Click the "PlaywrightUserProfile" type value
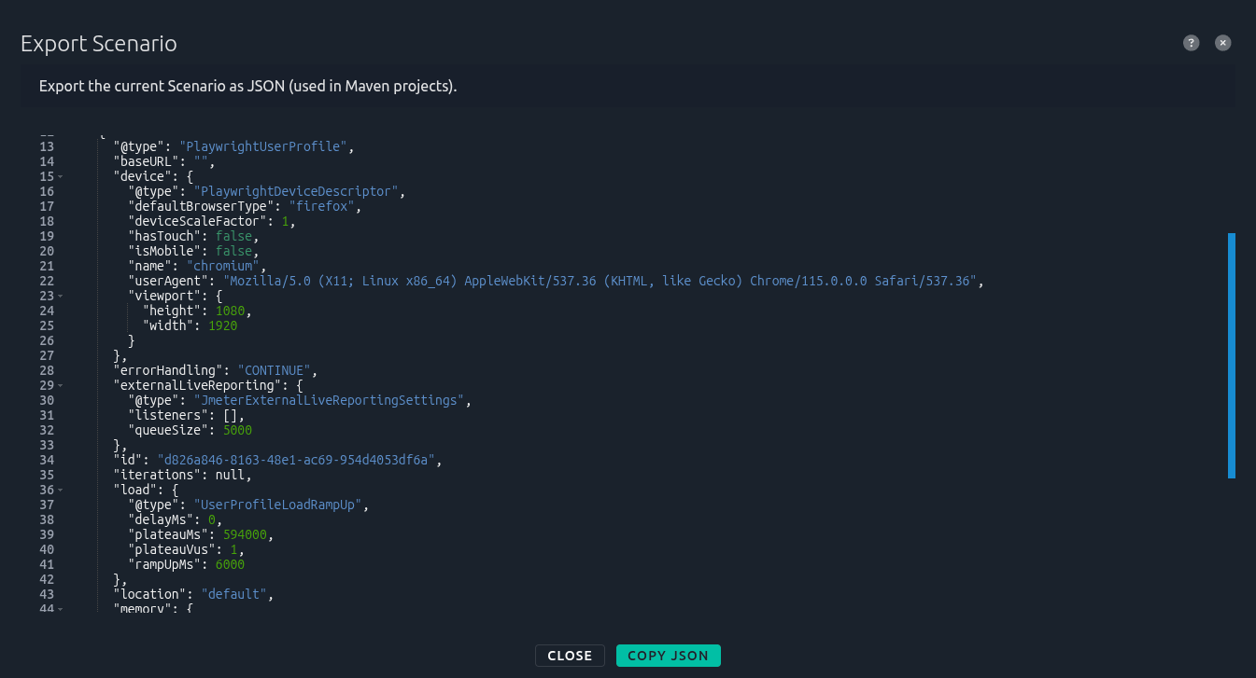This screenshot has width=1256, height=678. click(x=266, y=146)
